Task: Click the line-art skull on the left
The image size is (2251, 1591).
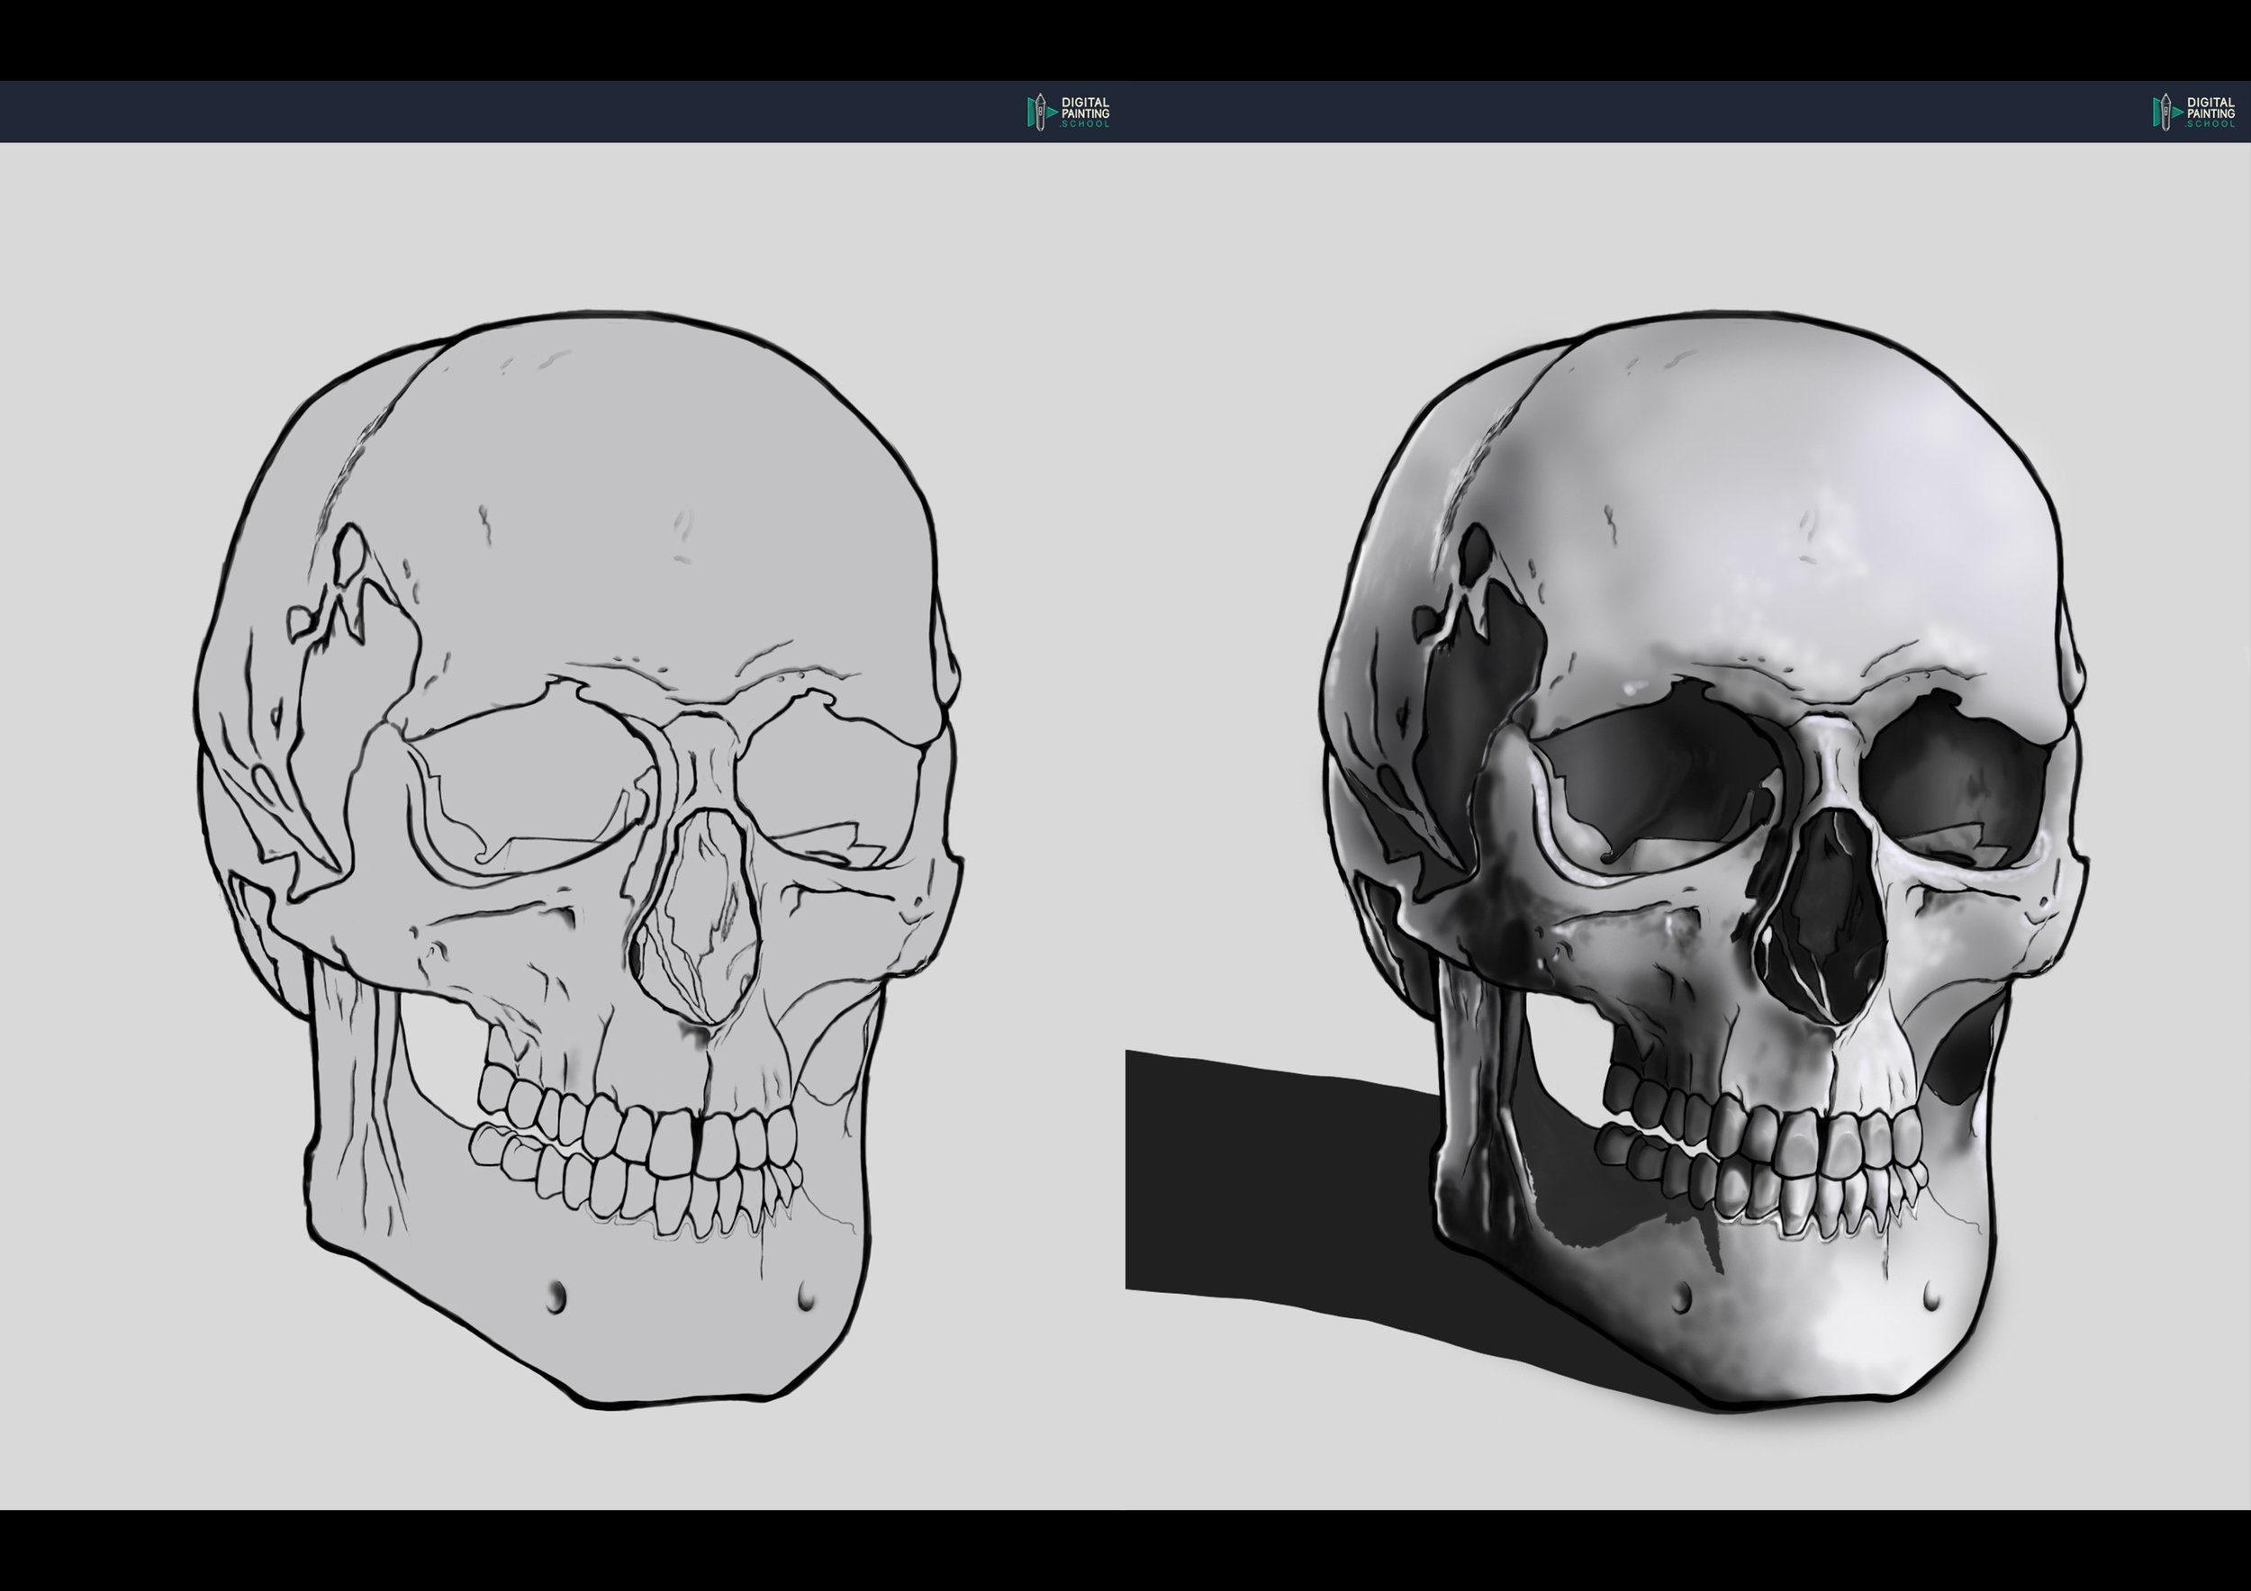Action: (578, 863)
